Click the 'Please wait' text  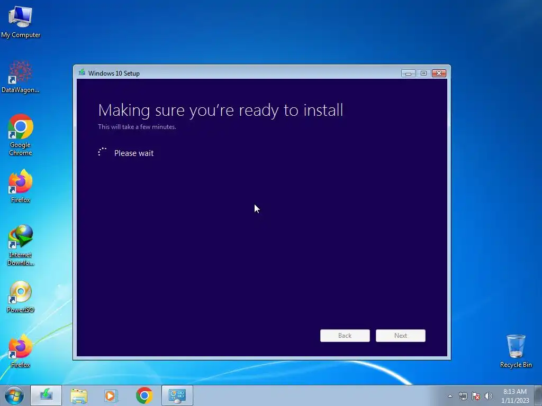coord(134,153)
